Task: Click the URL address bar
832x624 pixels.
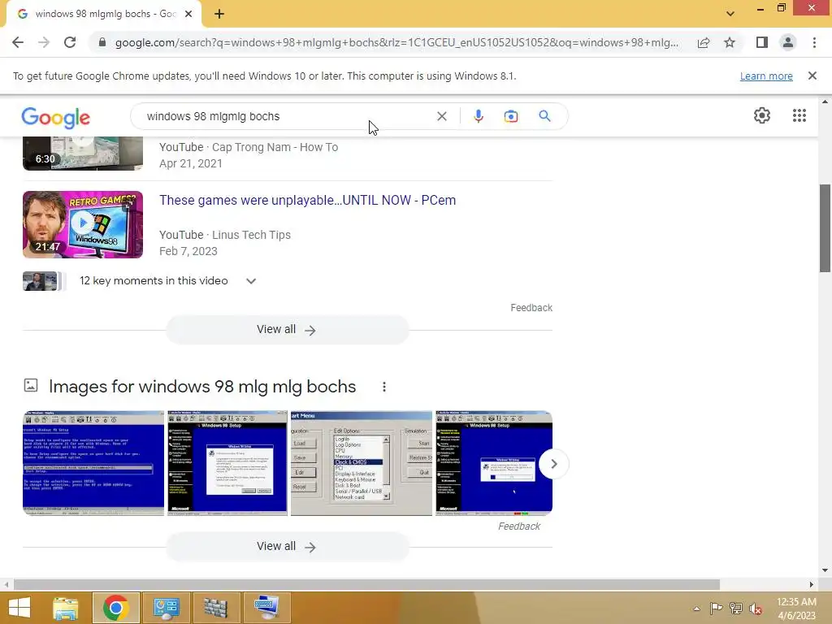Action: click(x=396, y=42)
